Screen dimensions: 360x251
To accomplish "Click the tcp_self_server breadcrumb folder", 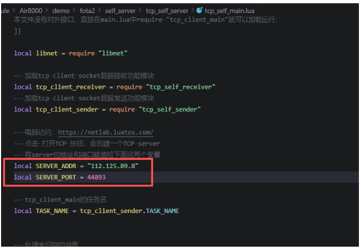I will click(167, 11).
